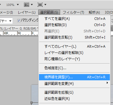Click 境界線を調整(F)... highlighted item

point(74,77)
